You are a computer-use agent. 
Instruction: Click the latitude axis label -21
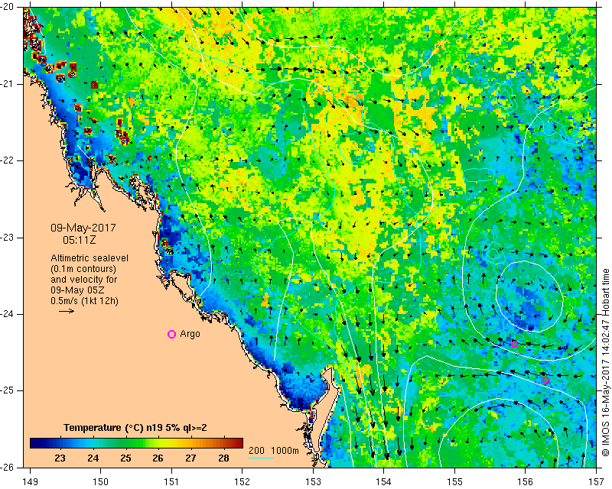(8, 84)
